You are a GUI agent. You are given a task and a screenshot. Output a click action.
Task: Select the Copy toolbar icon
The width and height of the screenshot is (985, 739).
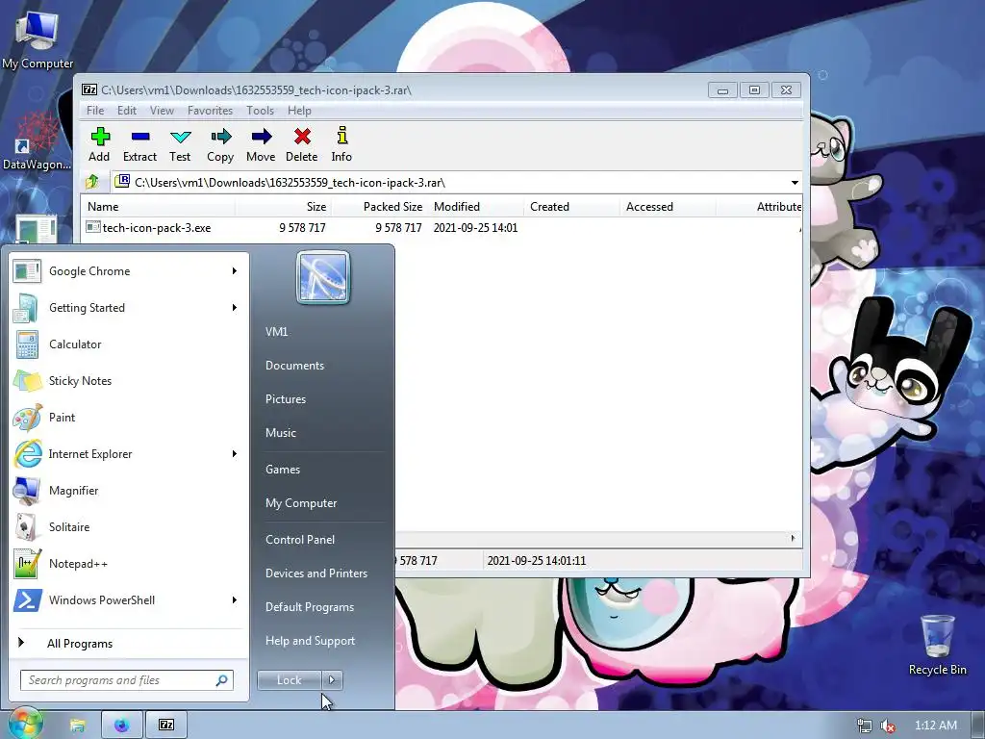click(220, 145)
